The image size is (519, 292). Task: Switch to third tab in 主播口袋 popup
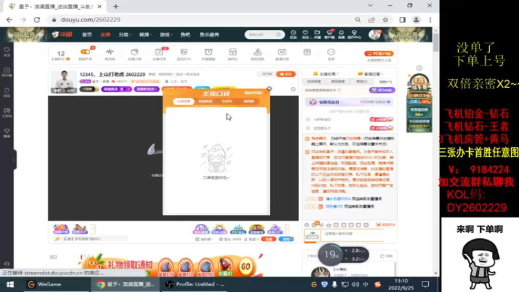pos(227,101)
